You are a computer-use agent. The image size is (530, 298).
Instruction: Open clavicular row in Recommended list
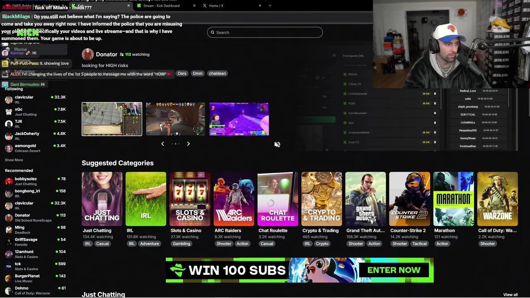35,206
